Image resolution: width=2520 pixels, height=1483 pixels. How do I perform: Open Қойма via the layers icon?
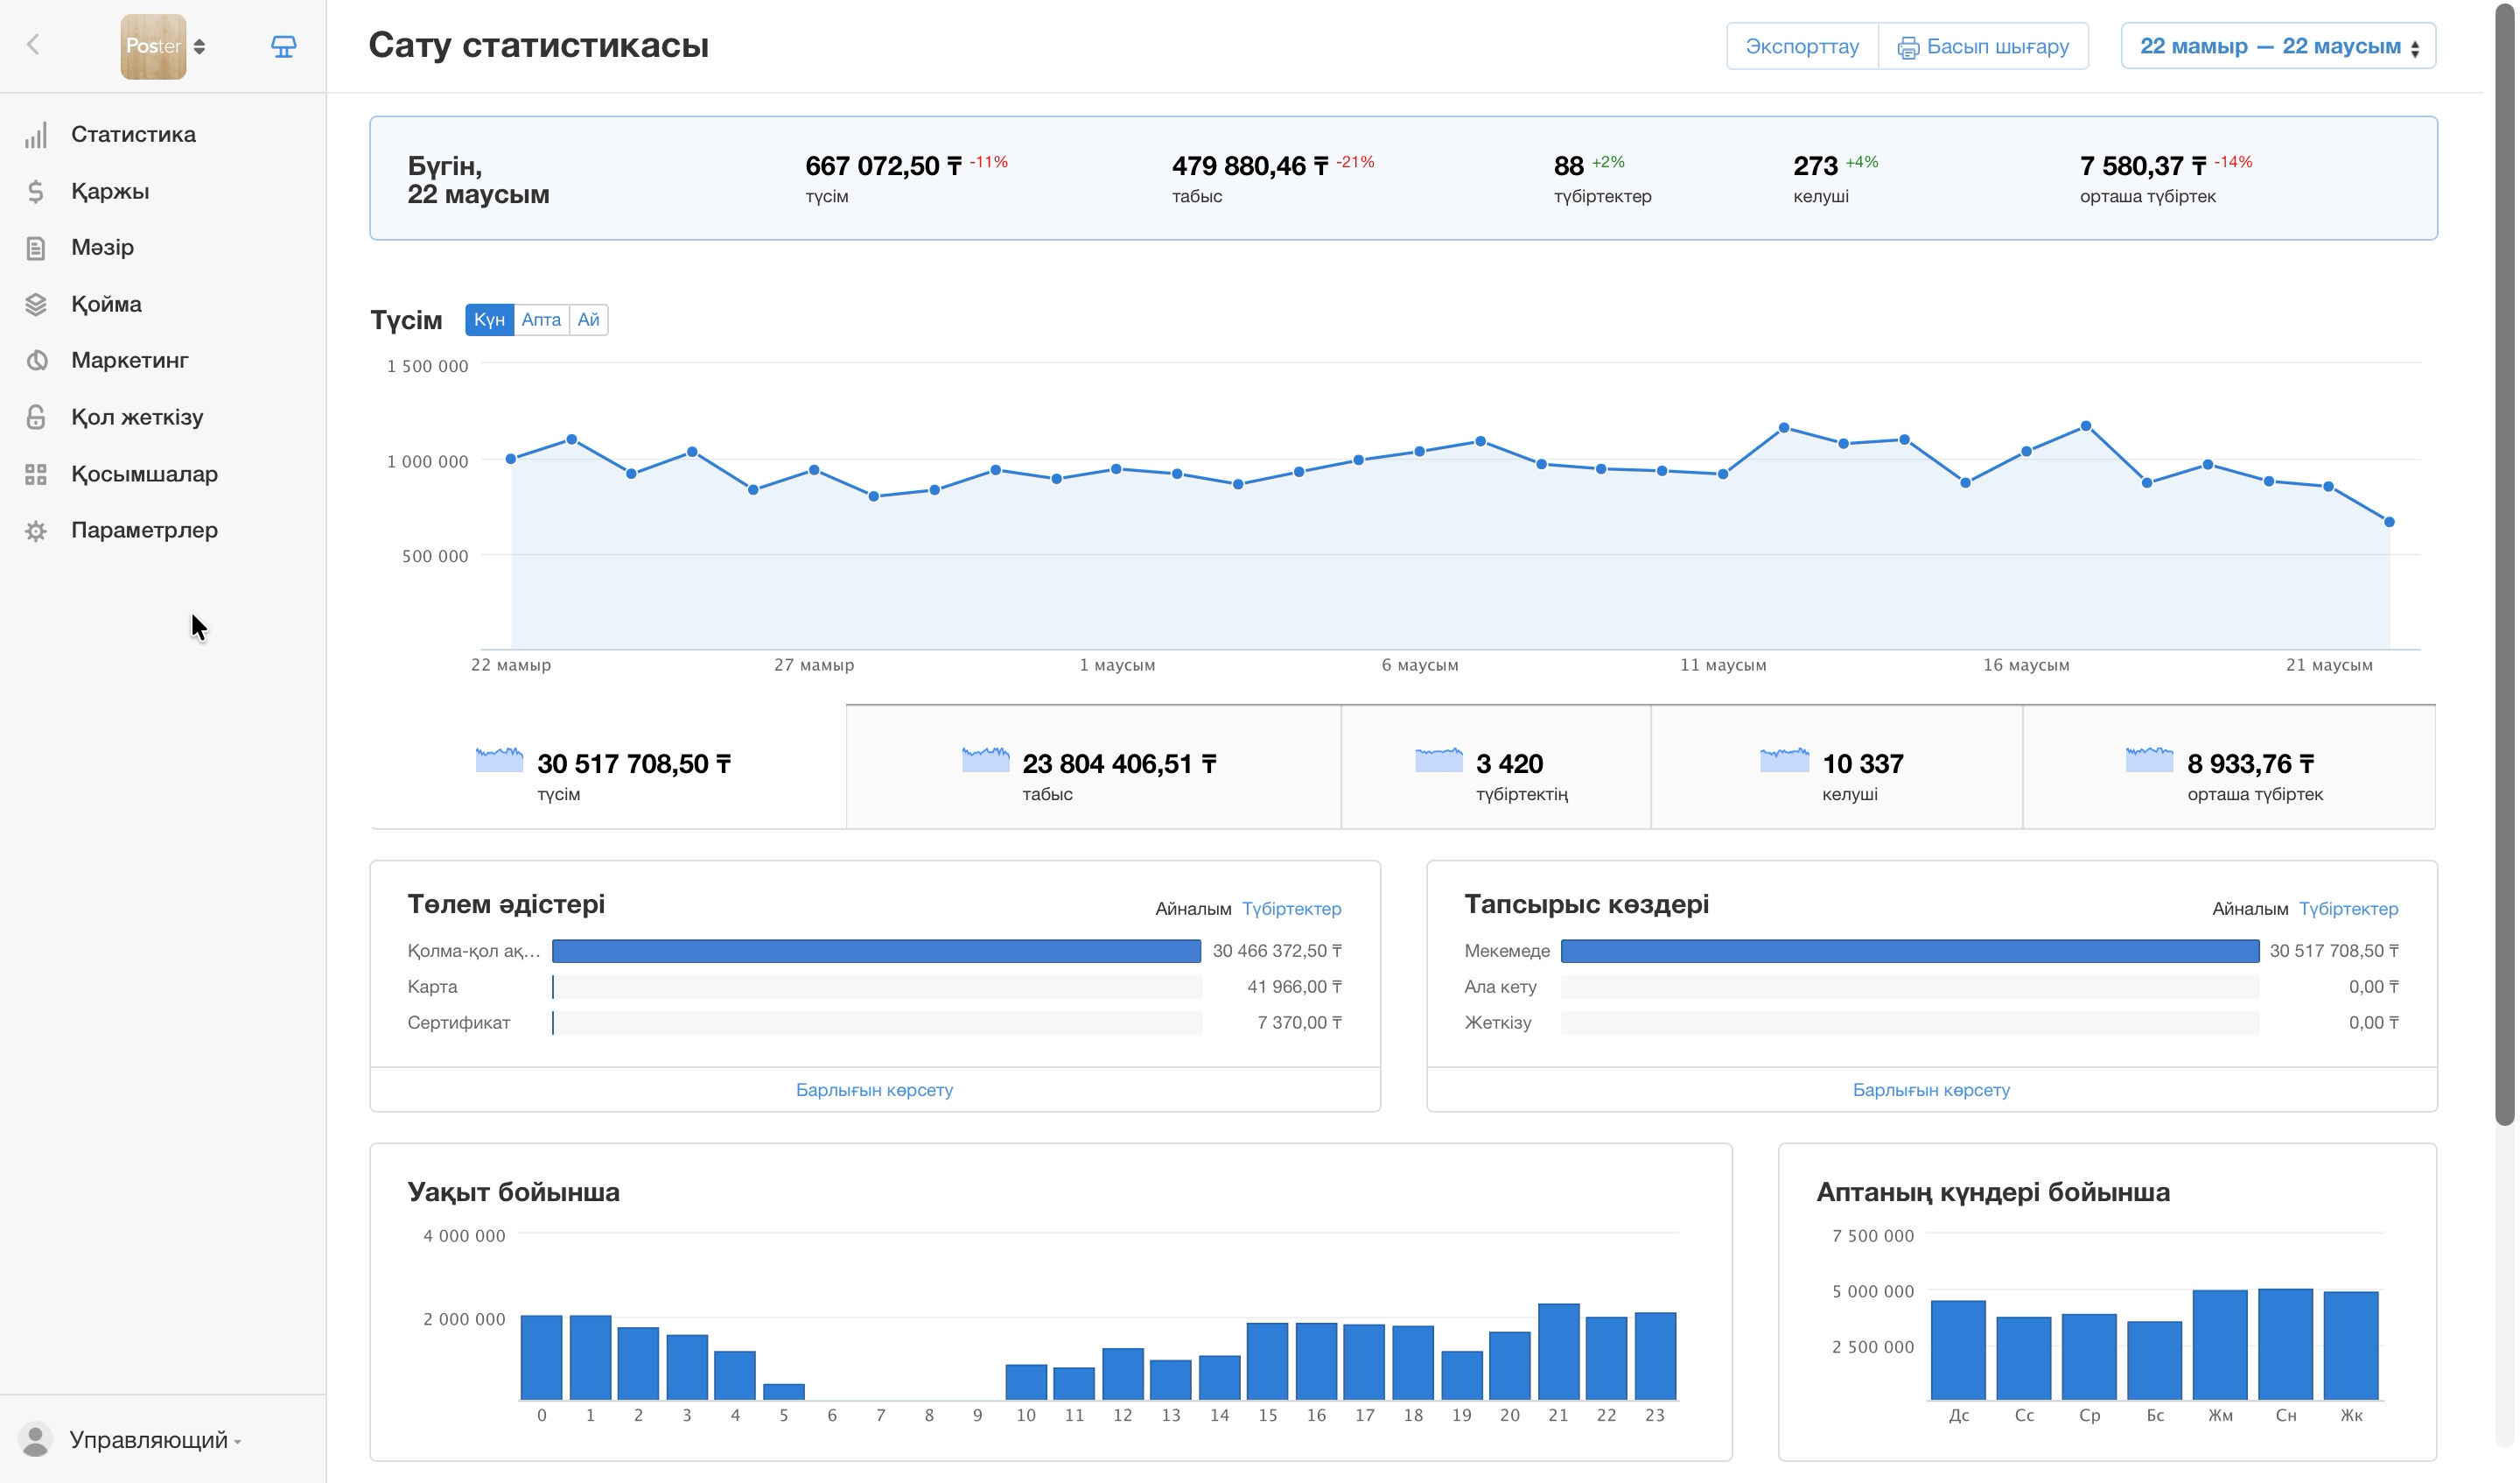(x=36, y=304)
